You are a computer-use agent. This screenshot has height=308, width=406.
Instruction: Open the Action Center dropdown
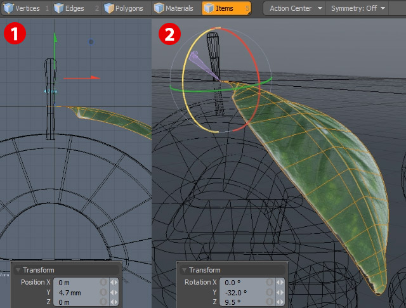(x=294, y=8)
